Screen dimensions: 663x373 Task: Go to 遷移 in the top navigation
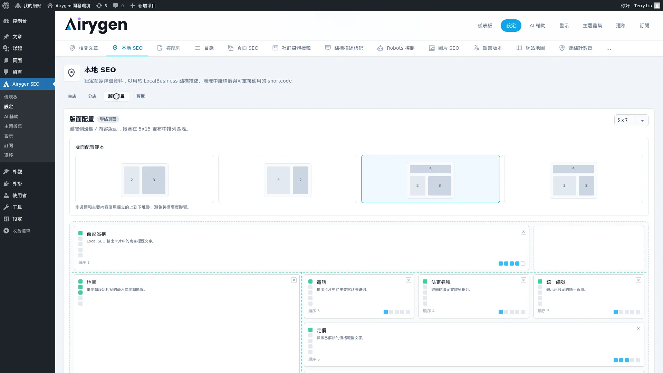click(621, 26)
